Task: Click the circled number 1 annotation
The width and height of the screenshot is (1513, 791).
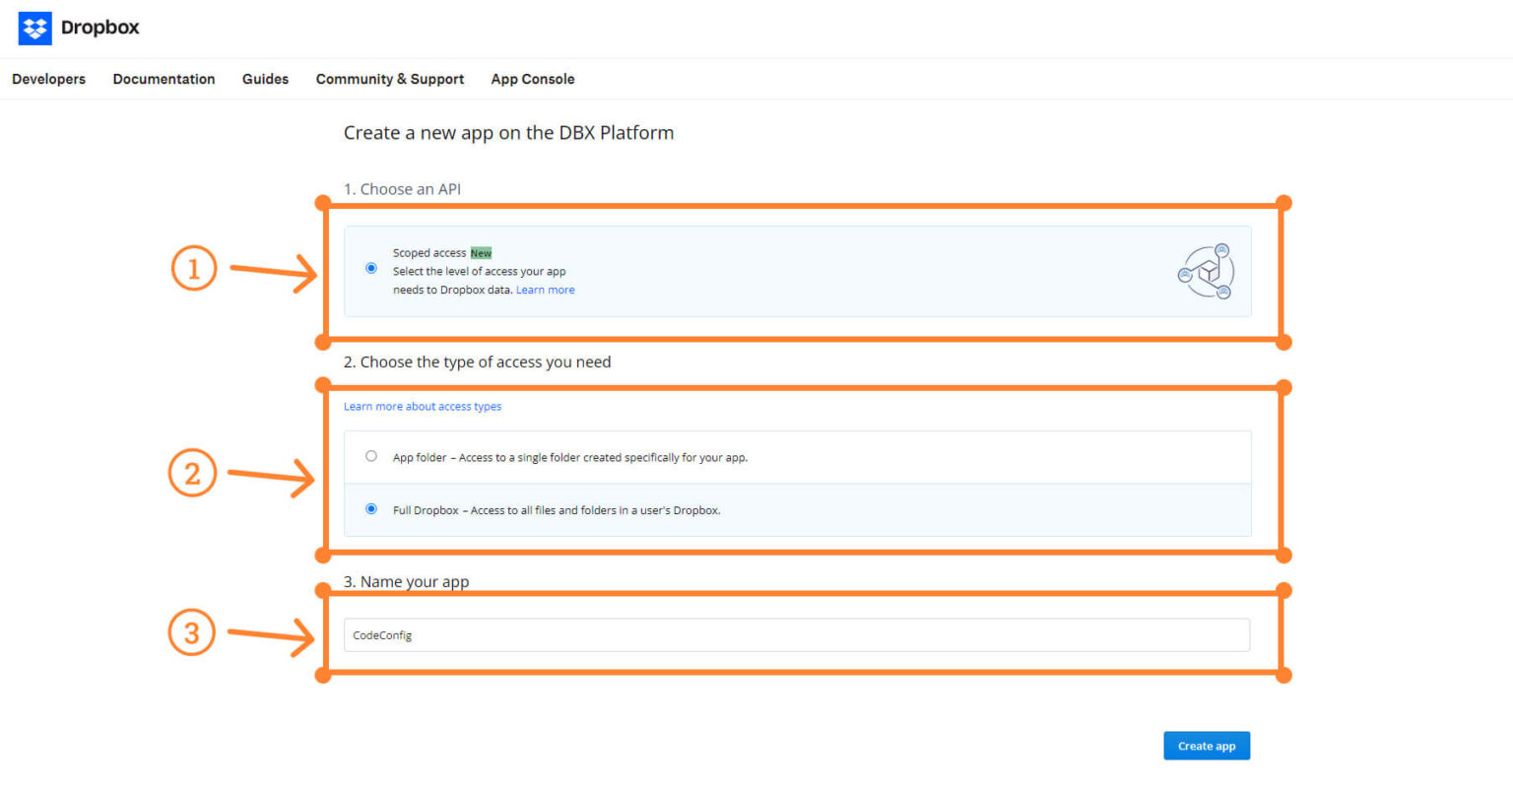Action: point(194,268)
